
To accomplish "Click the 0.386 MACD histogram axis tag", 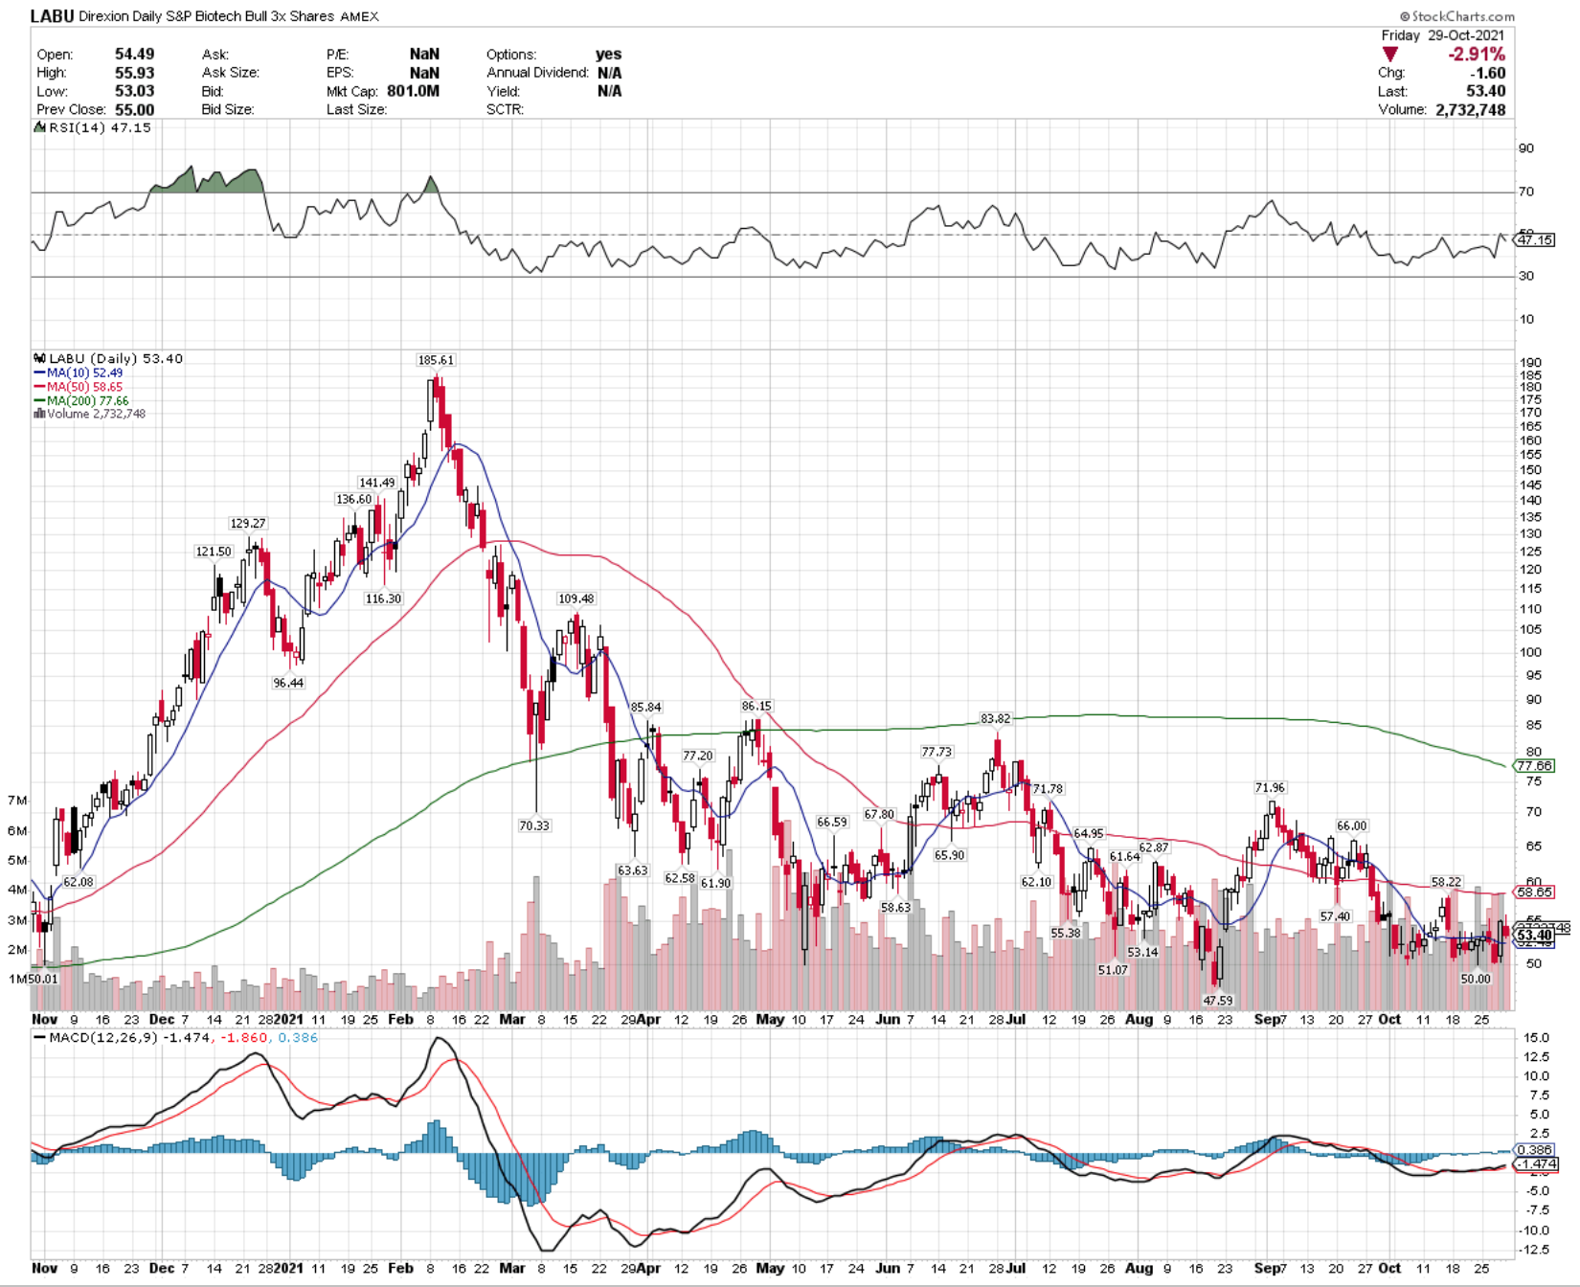I will pos(1534,1150).
